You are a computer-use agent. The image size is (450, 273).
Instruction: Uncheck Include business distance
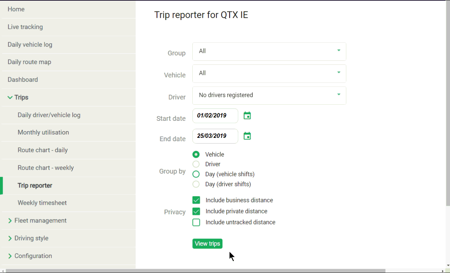[x=196, y=200]
